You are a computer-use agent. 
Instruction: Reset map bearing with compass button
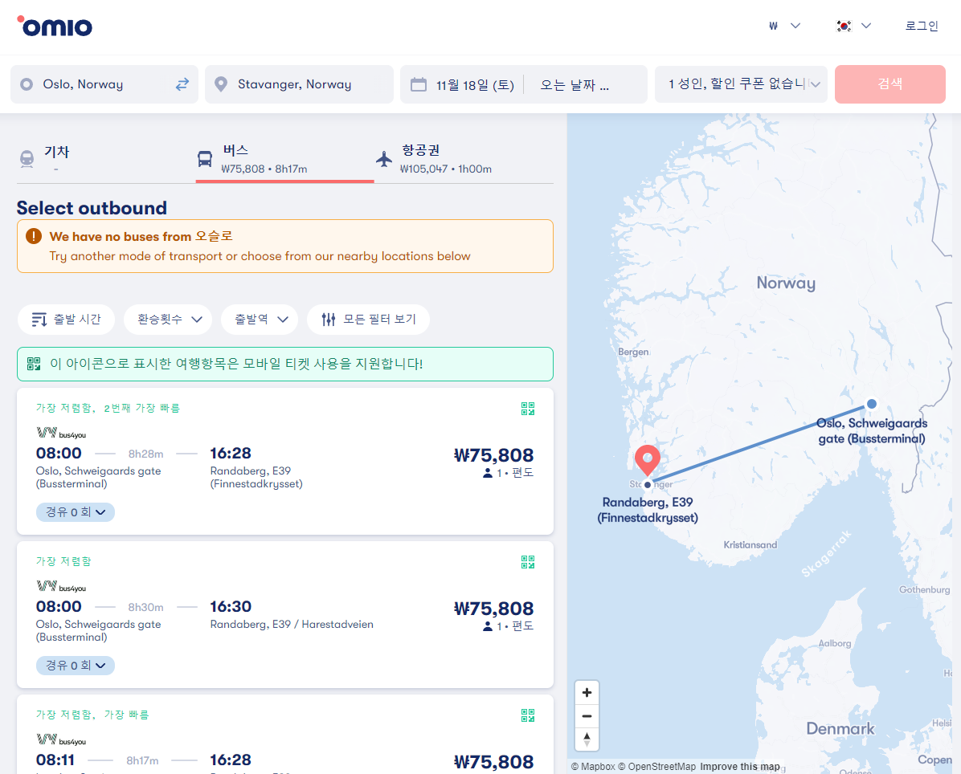tap(587, 739)
